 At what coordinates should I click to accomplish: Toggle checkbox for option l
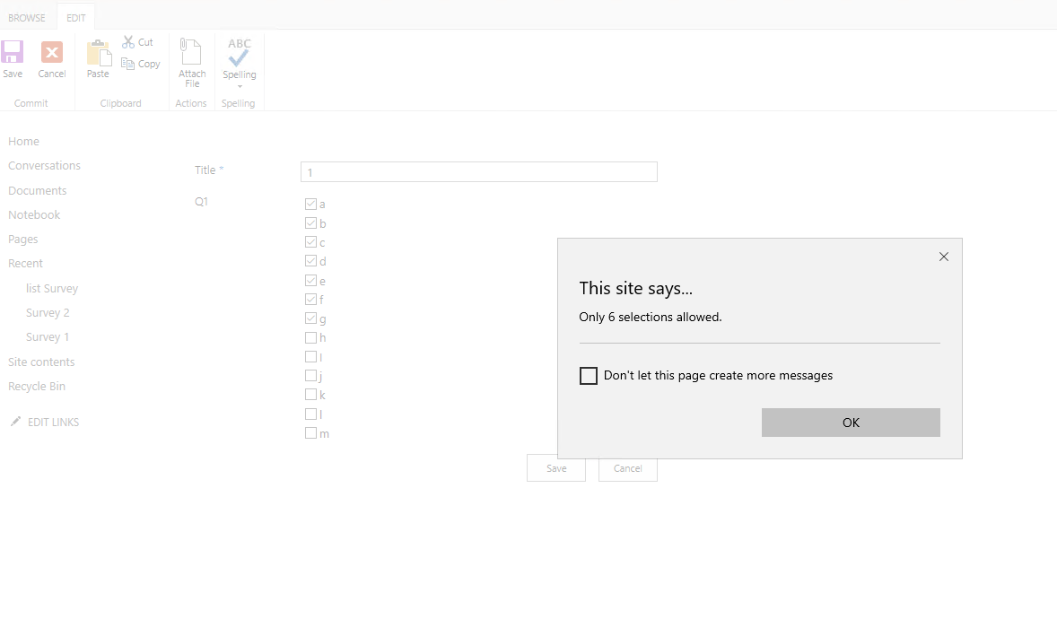pyautogui.click(x=310, y=414)
